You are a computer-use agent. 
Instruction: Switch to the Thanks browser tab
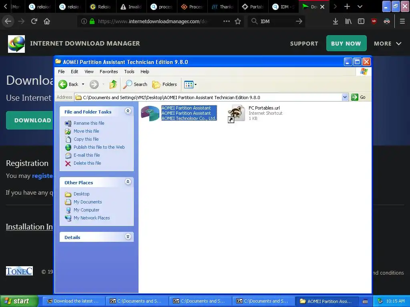(x=223, y=6)
